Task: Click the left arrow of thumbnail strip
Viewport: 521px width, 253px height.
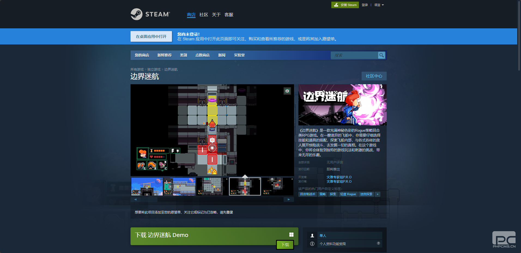Action: (135, 200)
